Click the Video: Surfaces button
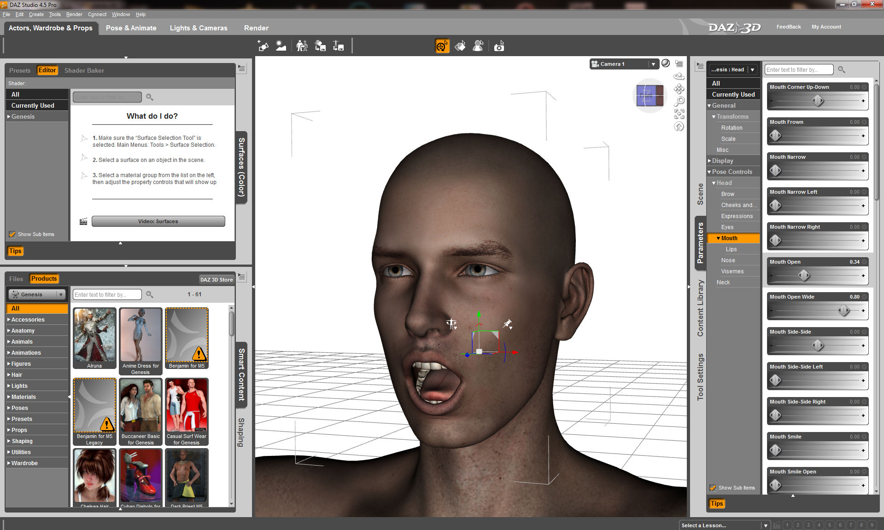Screen dimensions: 884x530 coord(158,221)
